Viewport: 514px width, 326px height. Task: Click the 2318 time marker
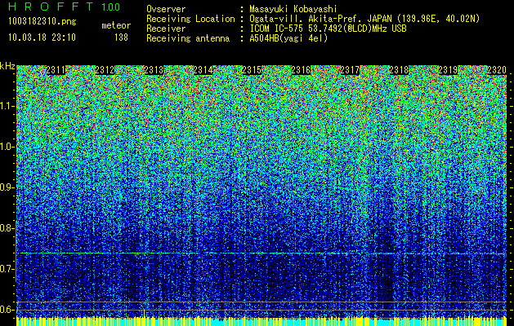tap(399, 70)
